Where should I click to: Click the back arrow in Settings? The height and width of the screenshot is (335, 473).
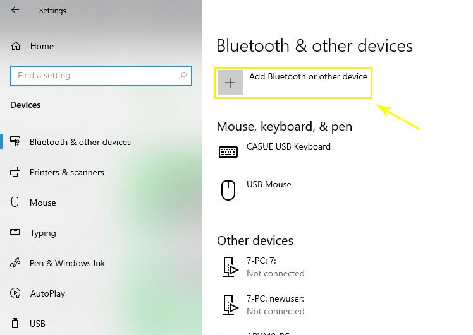click(x=15, y=10)
